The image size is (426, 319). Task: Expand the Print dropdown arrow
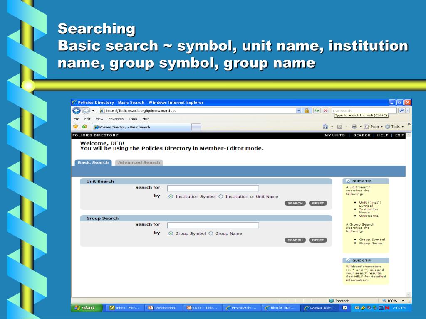click(x=361, y=127)
